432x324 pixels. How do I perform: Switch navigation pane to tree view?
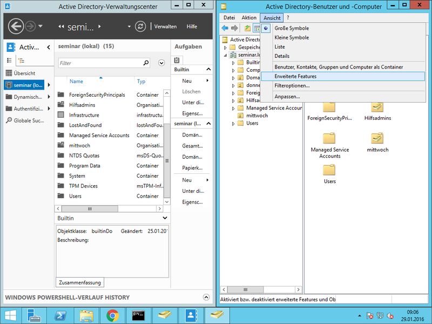(21, 60)
